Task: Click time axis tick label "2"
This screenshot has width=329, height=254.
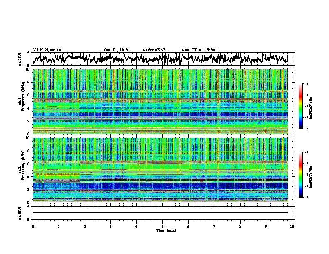Action: 85,227
